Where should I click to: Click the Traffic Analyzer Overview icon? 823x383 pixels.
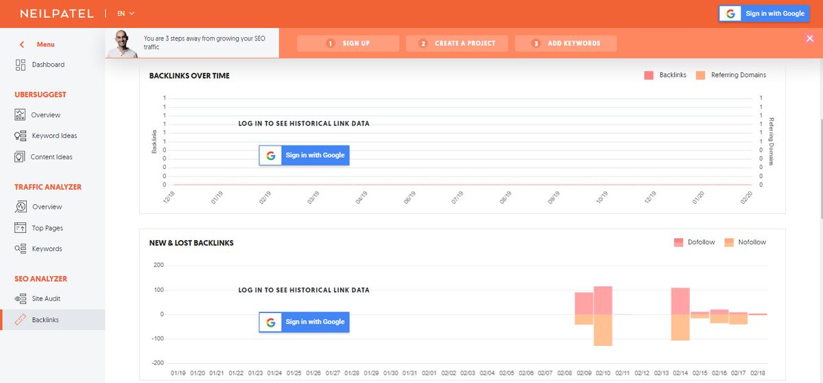(20, 207)
